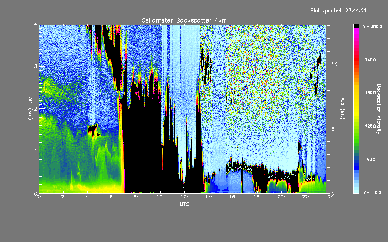
Task: Pick the pale cyan bottom band of the colorbar
Action: [356, 191]
